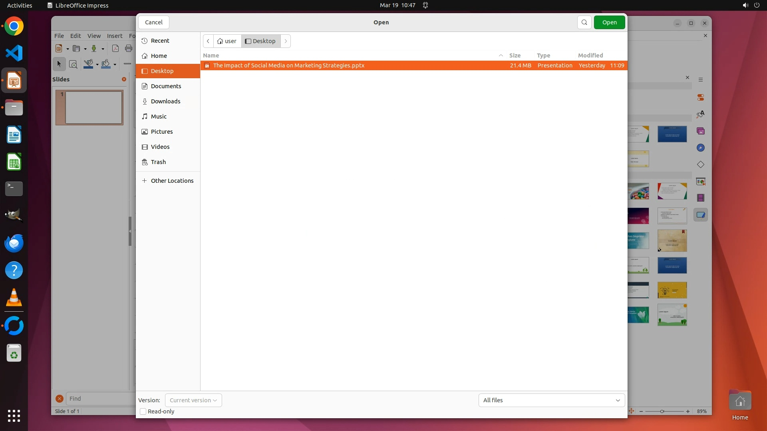Click the Export as PDF toolbar icon
Viewport: 767px width, 431px height.
pos(115,49)
